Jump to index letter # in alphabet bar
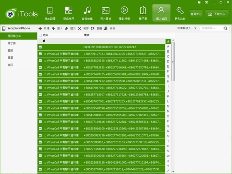 [168, 42]
